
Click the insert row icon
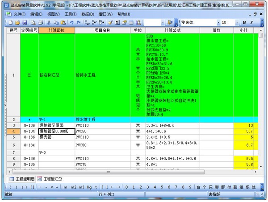[x=87, y=22]
